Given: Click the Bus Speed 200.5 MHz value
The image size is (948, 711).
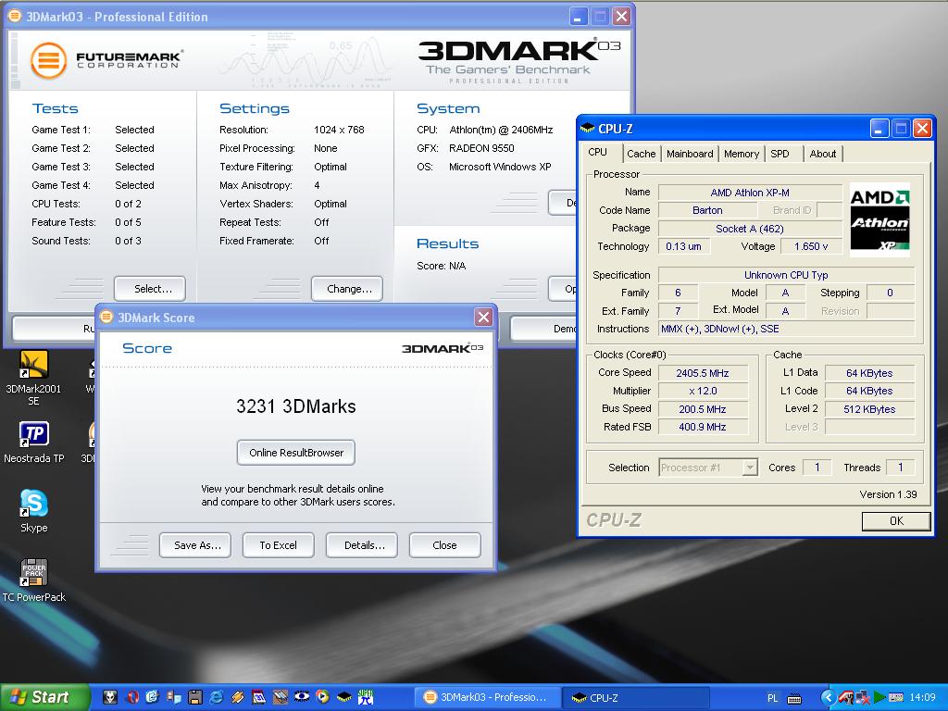Looking at the screenshot, I should pyautogui.click(x=703, y=408).
